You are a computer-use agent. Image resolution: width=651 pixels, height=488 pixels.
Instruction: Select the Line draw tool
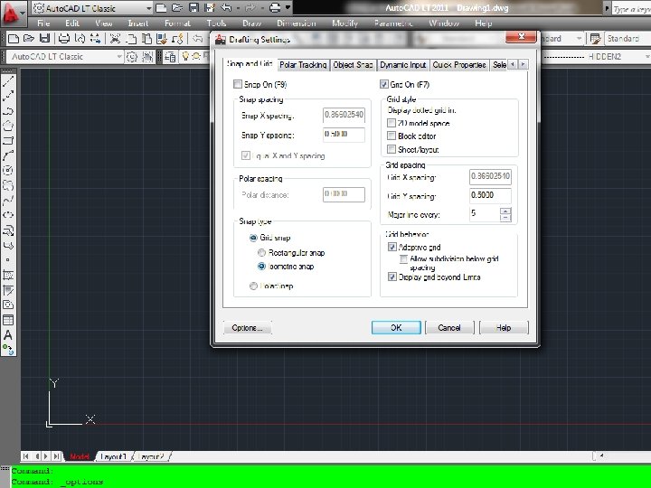tap(8, 80)
